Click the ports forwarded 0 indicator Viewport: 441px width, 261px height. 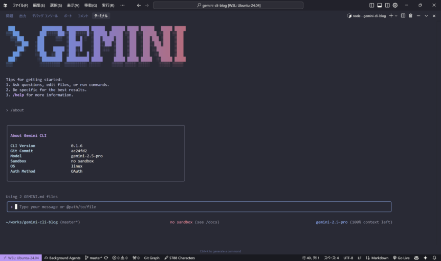(136, 258)
